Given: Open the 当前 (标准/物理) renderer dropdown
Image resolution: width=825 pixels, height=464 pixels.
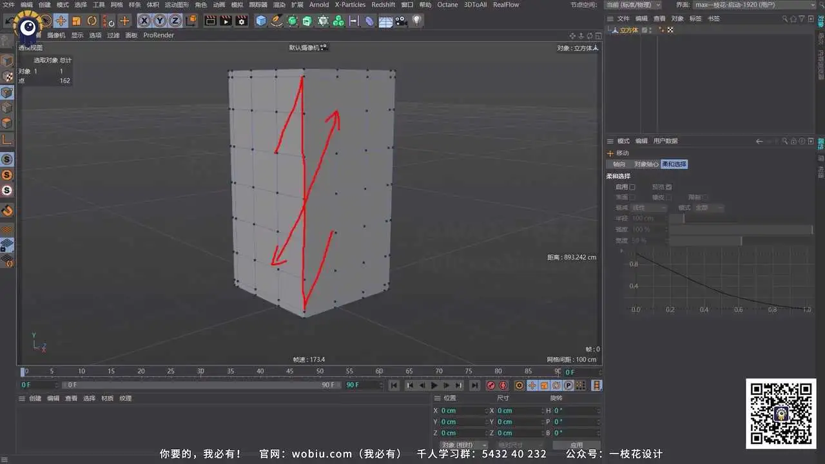Looking at the screenshot, I should click(633, 5).
